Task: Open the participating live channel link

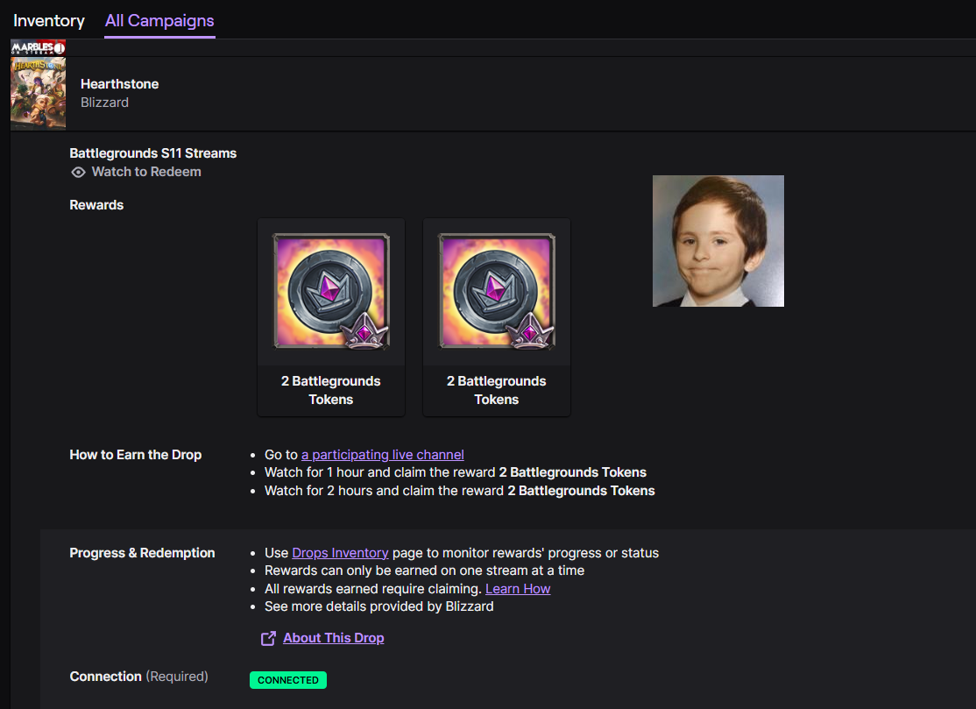Action: point(382,454)
